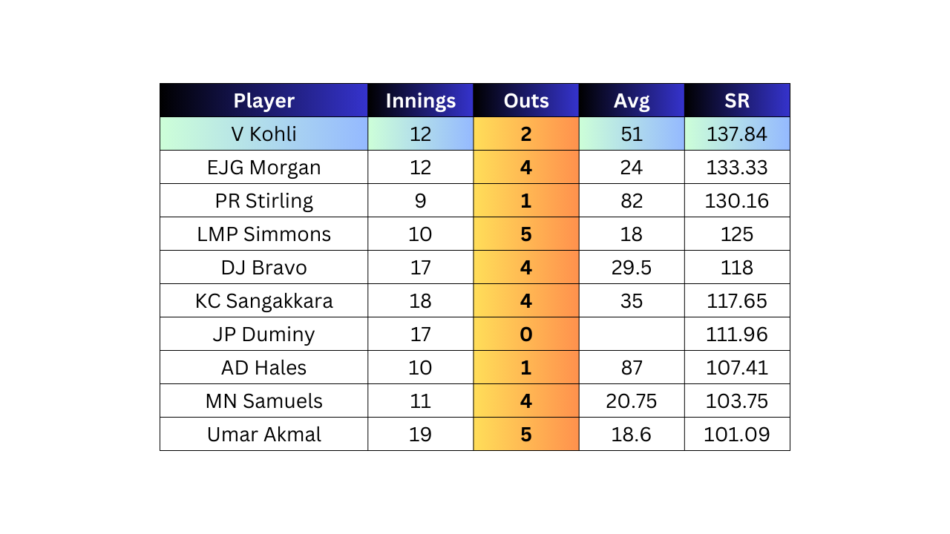
Task: Select JP Duminy's empty Avg cell
Action: pyautogui.click(x=632, y=334)
